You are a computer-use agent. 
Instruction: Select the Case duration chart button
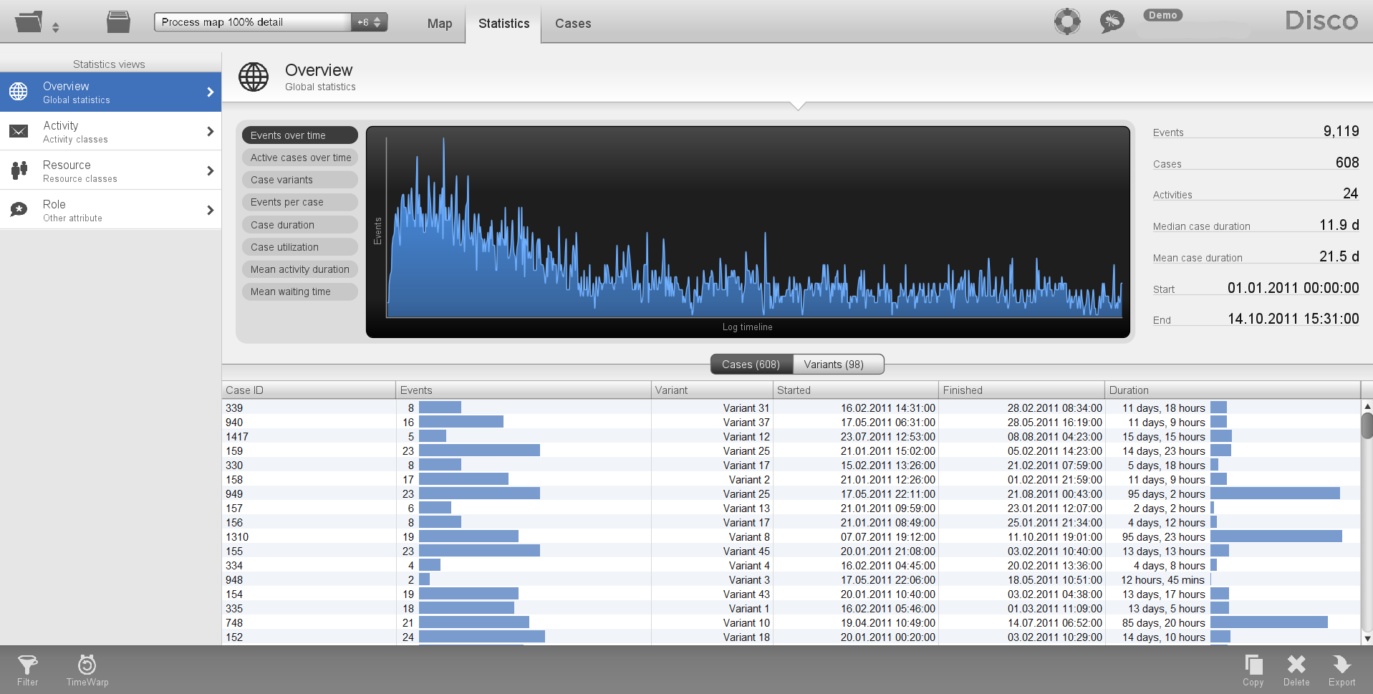pyautogui.click(x=300, y=225)
